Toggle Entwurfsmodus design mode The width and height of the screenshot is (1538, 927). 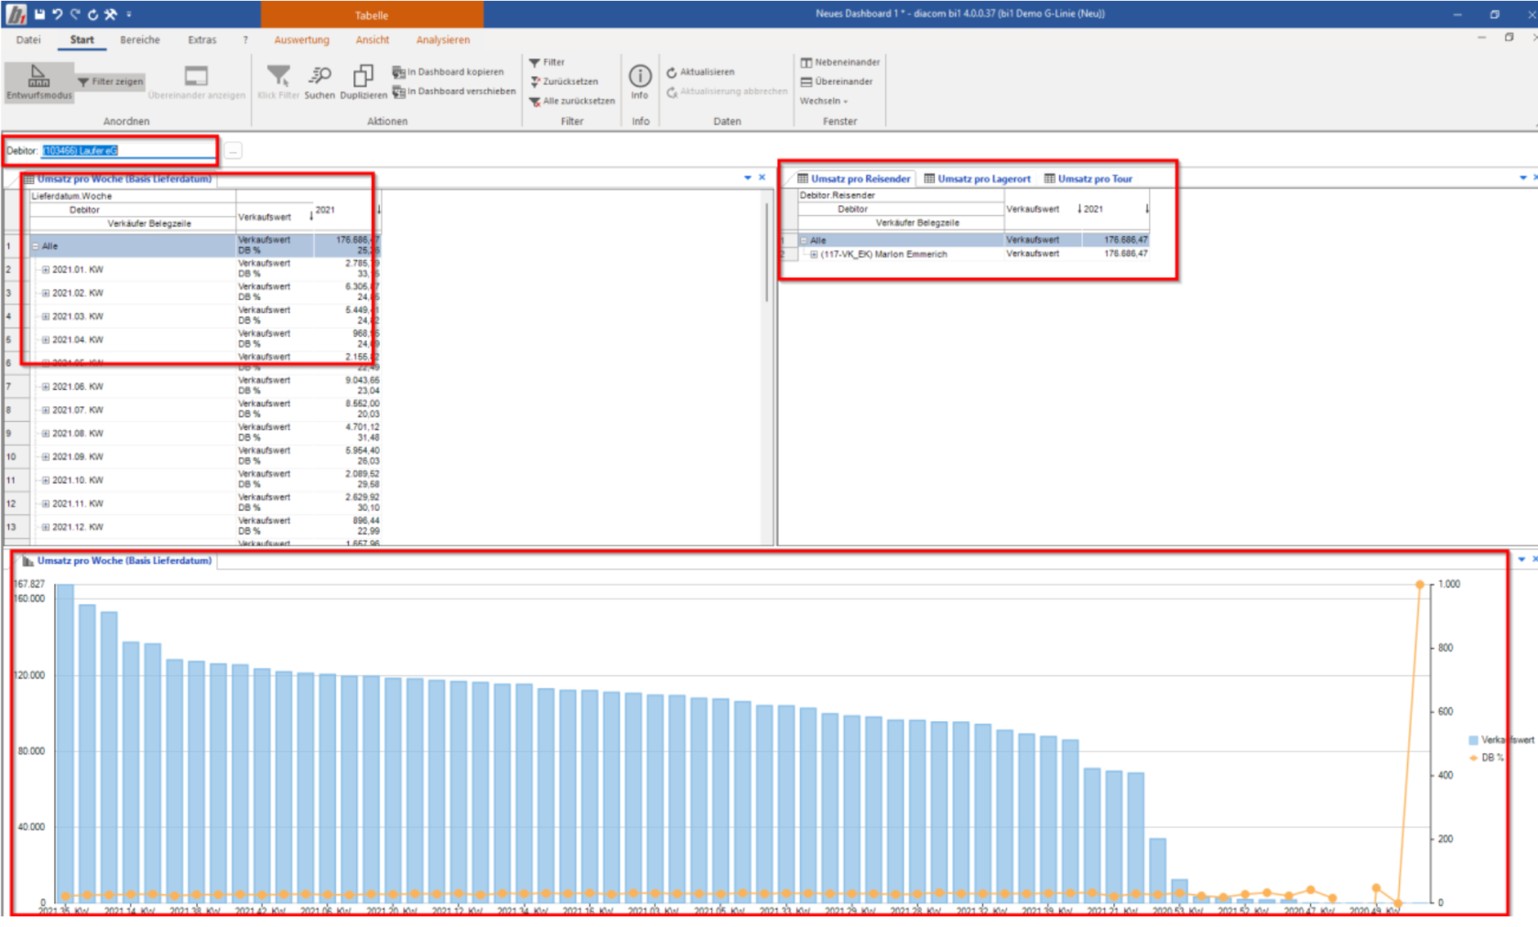pos(38,81)
